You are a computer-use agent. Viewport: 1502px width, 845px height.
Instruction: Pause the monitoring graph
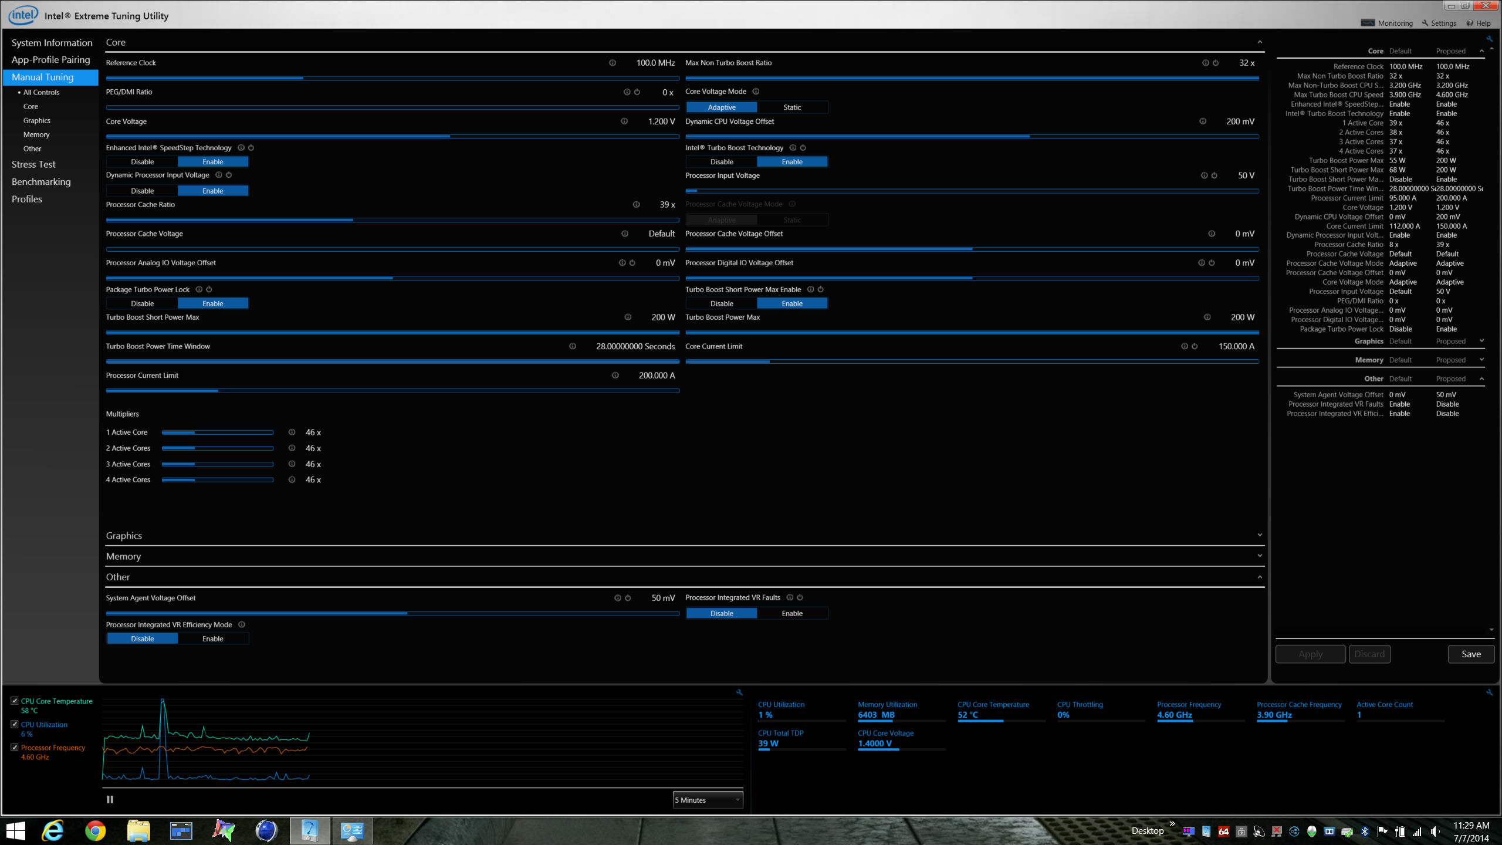[x=110, y=799]
